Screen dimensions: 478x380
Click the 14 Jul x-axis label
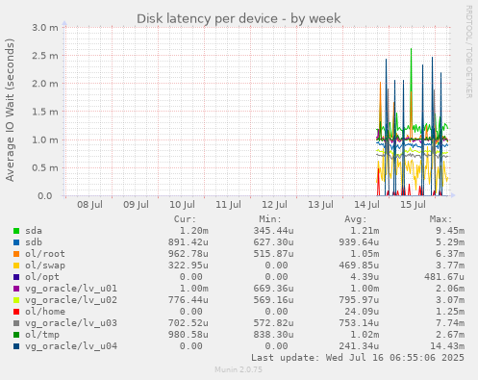(366, 205)
